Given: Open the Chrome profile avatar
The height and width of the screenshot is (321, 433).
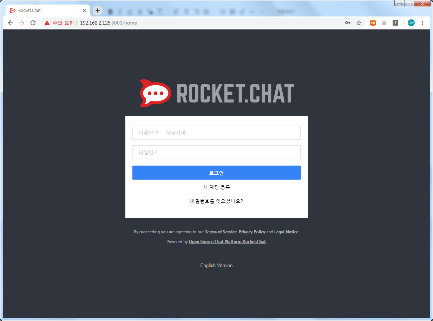Looking at the screenshot, I should click(x=411, y=23).
